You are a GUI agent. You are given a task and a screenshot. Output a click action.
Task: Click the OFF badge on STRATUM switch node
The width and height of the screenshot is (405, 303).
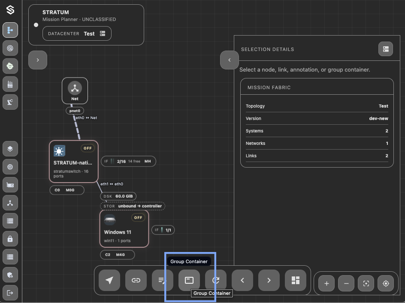pos(88,148)
